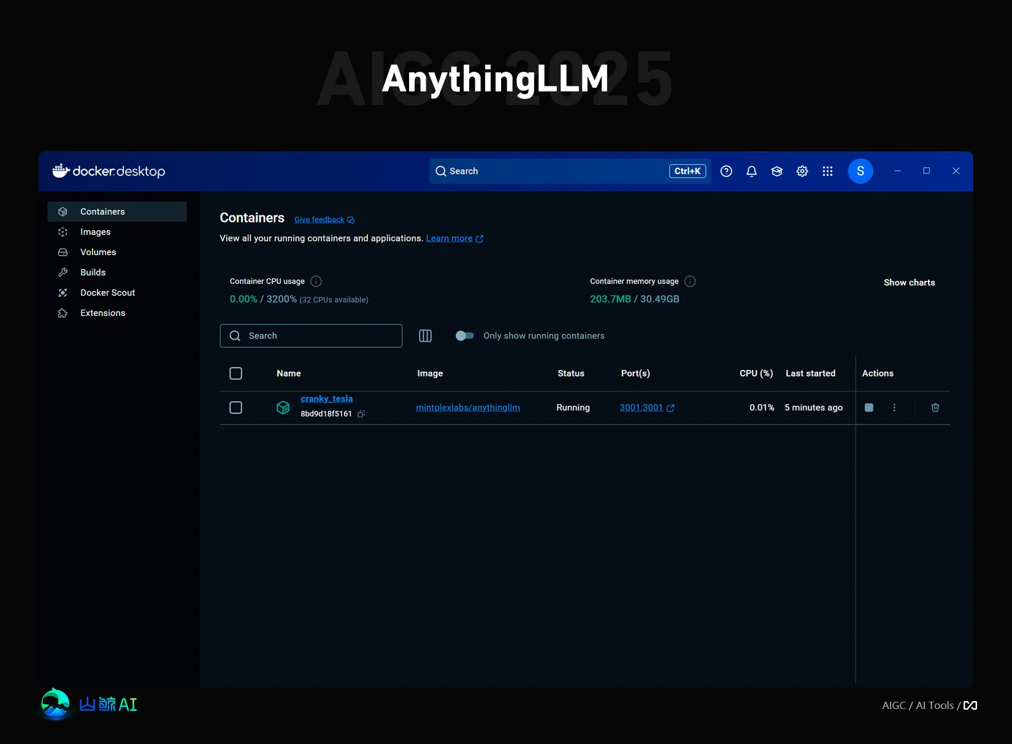The height and width of the screenshot is (744, 1012).
Task: Sort by the Port(s) column header
Action: [635, 374]
